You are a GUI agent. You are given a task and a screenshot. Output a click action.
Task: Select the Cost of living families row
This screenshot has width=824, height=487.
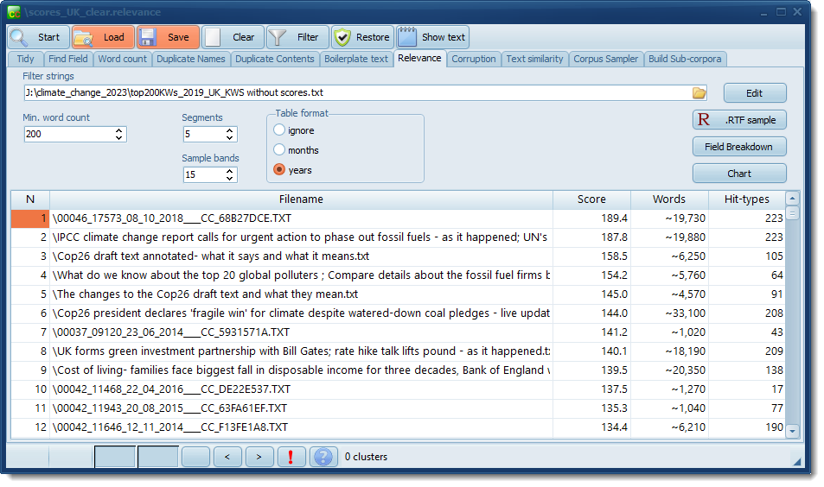point(398,370)
